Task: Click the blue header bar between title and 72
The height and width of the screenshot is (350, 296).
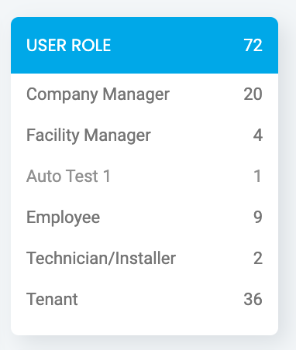Action: coord(177,45)
